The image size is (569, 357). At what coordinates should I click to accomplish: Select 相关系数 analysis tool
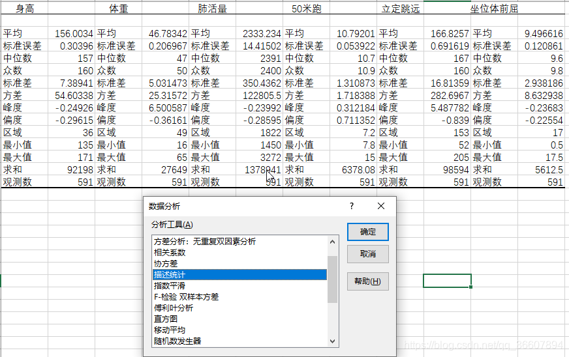point(239,253)
